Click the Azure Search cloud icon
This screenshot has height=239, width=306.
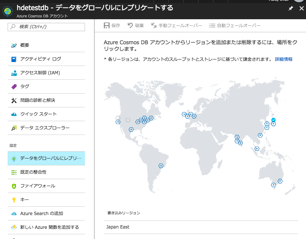(14, 214)
